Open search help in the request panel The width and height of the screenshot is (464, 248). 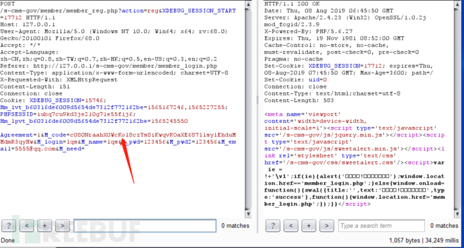coord(9,226)
